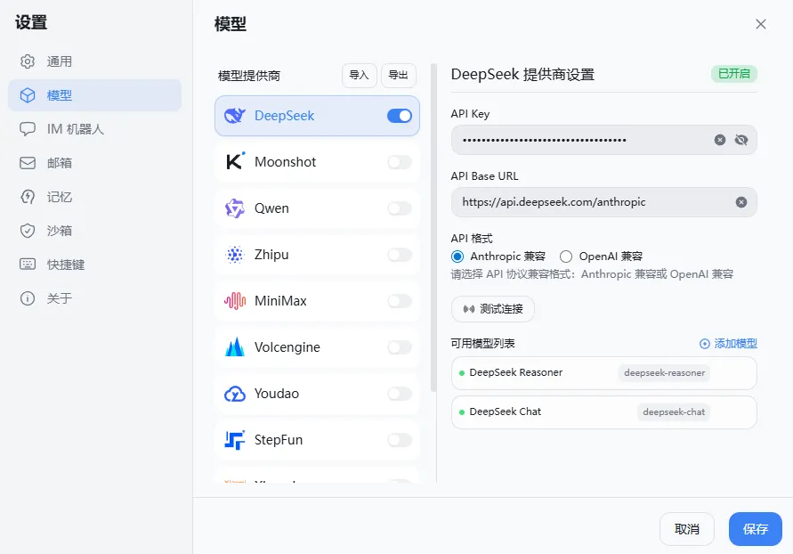
Task: Click the MiniMax waveform logo
Action: pos(235,301)
